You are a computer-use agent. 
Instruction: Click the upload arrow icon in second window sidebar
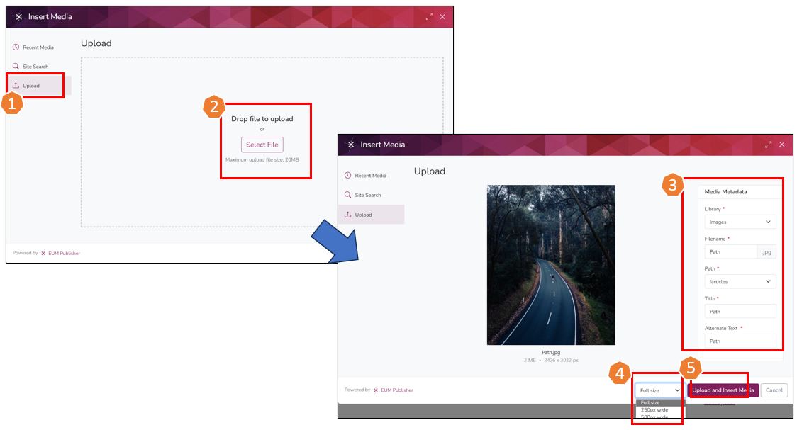click(347, 214)
